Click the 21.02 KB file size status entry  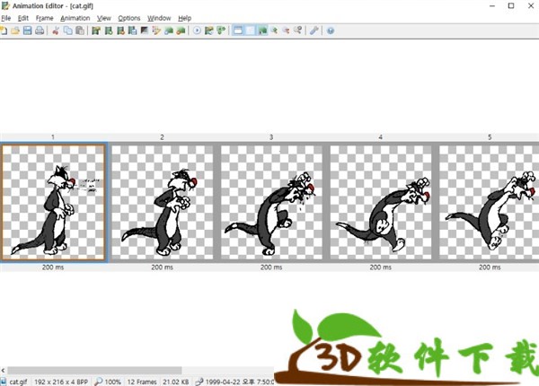click(176, 382)
